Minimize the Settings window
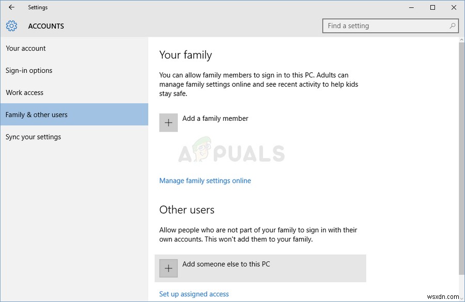 pyautogui.click(x=411, y=8)
